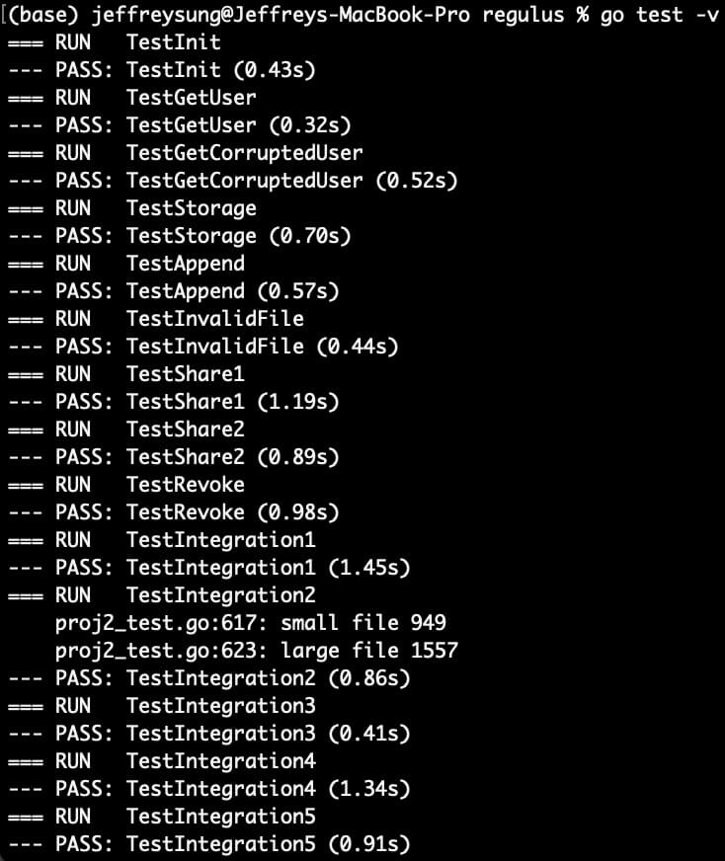Select the RUN TestGetUser line
Image resolution: width=725 pixels, height=861 pixels.
[x=131, y=98]
